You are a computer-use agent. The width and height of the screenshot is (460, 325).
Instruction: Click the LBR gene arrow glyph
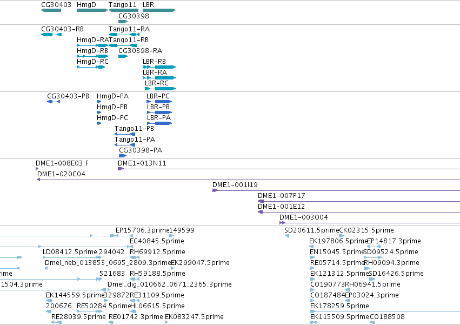[x=159, y=10]
